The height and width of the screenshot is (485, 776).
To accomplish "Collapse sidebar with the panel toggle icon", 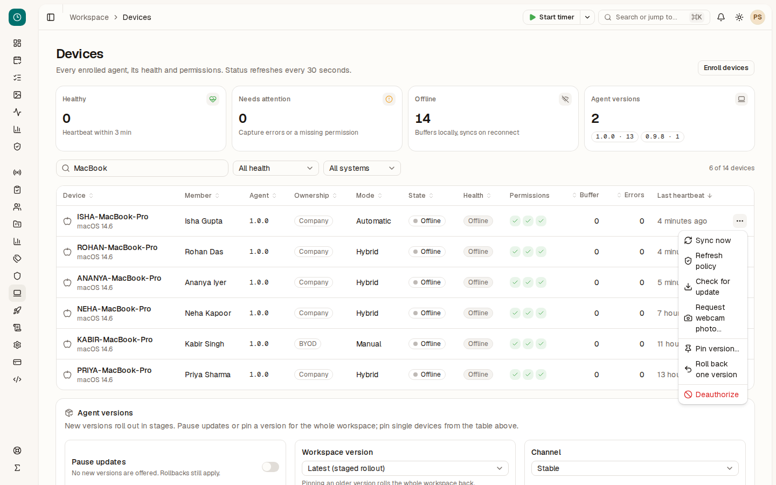I will coord(51,17).
